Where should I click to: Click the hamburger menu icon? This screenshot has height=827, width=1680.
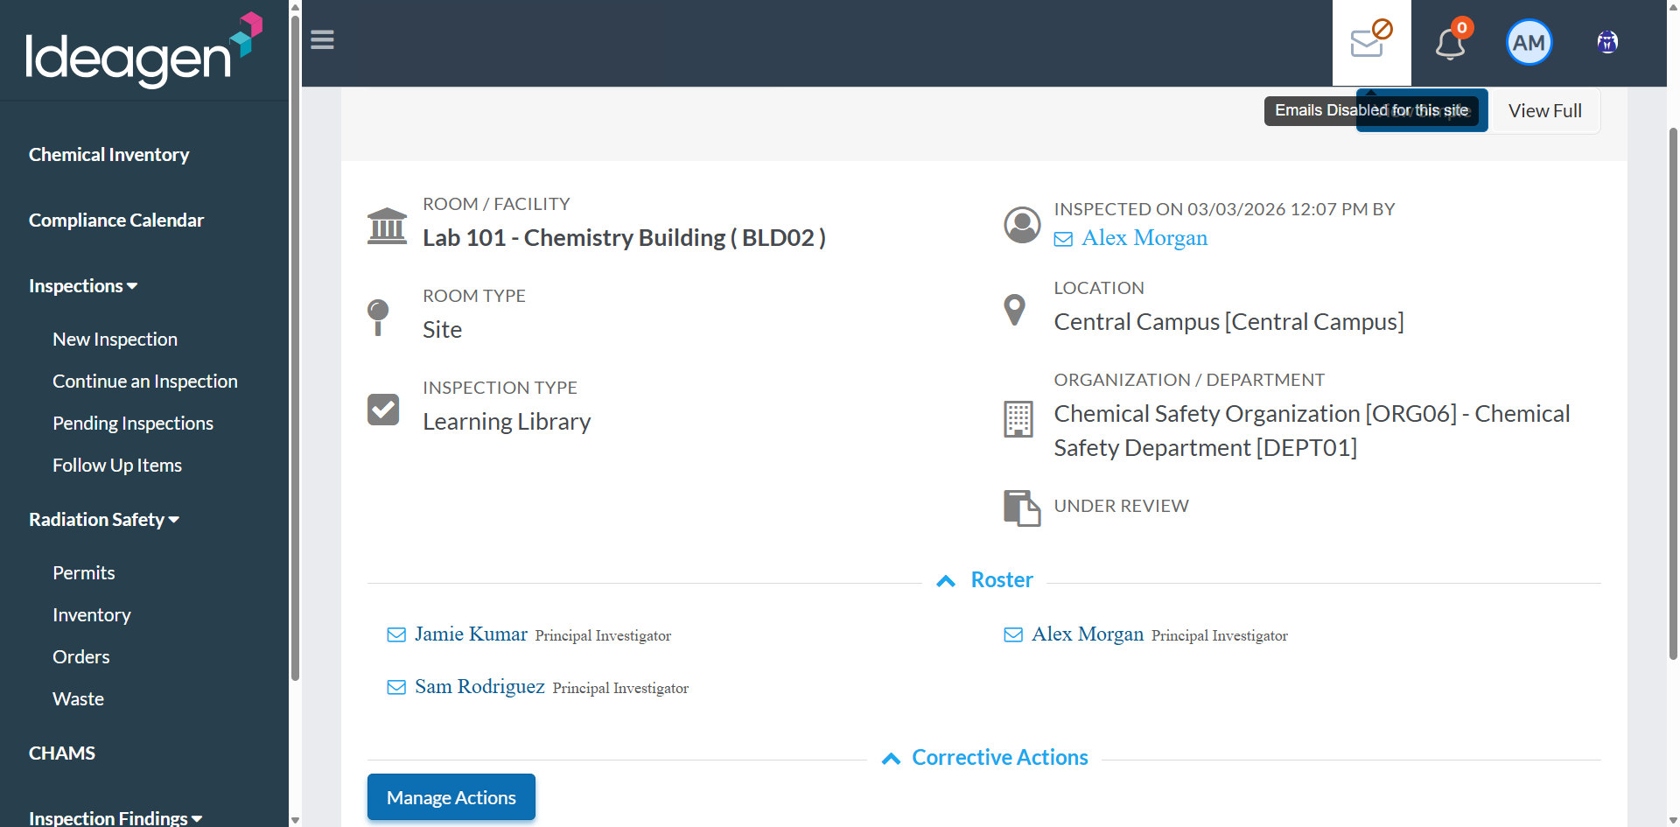coord(322,40)
